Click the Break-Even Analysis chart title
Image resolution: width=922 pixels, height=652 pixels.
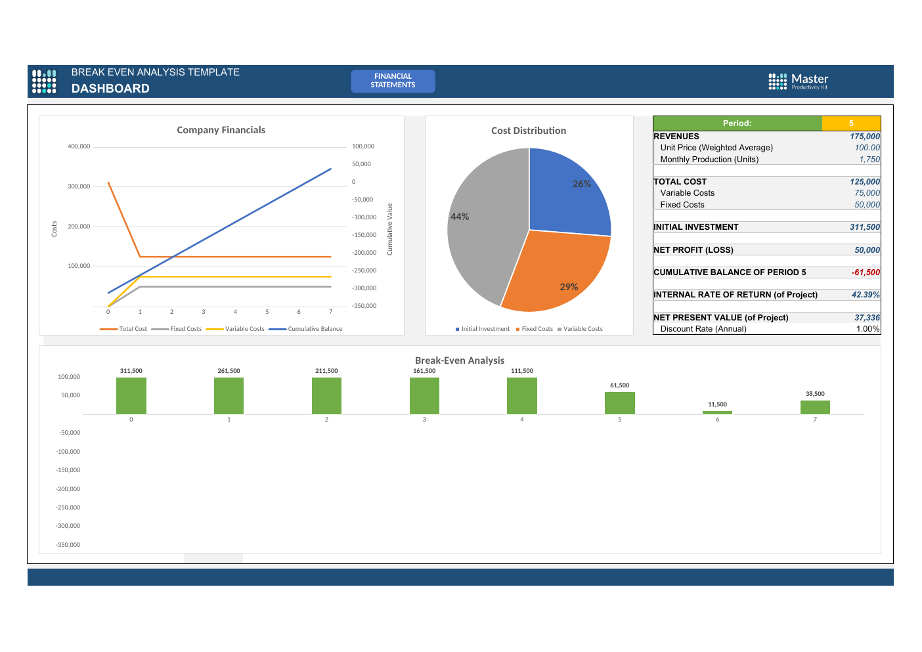[x=460, y=360]
